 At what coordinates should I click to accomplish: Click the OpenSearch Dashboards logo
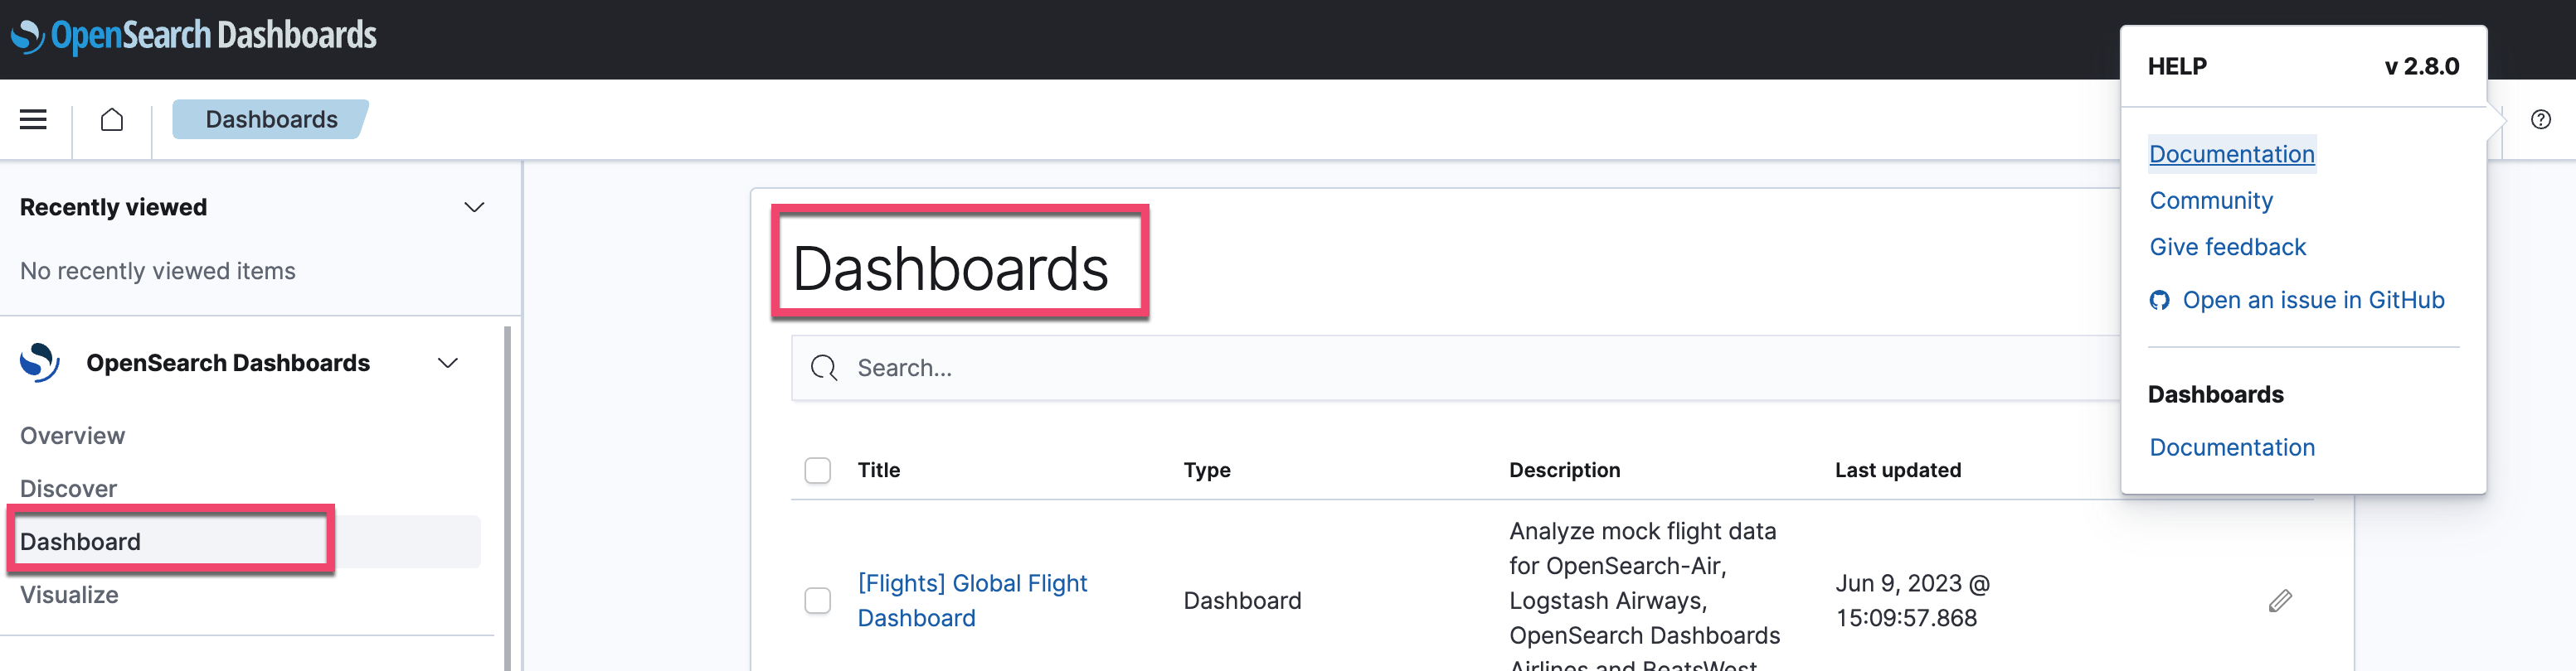click(194, 36)
